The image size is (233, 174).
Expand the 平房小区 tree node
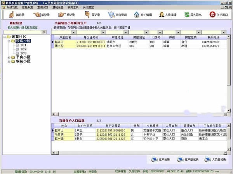(9, 58)
